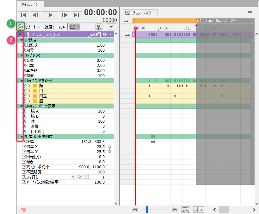This screenshot has height=214, width=259.
Task: Zoom out the timeline with minus magnifier
Action: [135, 210]
